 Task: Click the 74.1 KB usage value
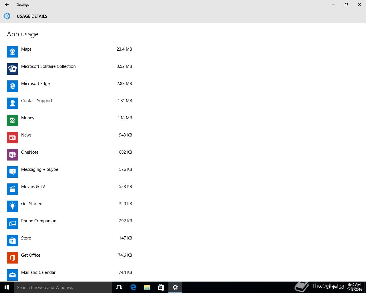click(x=125, y=272)
